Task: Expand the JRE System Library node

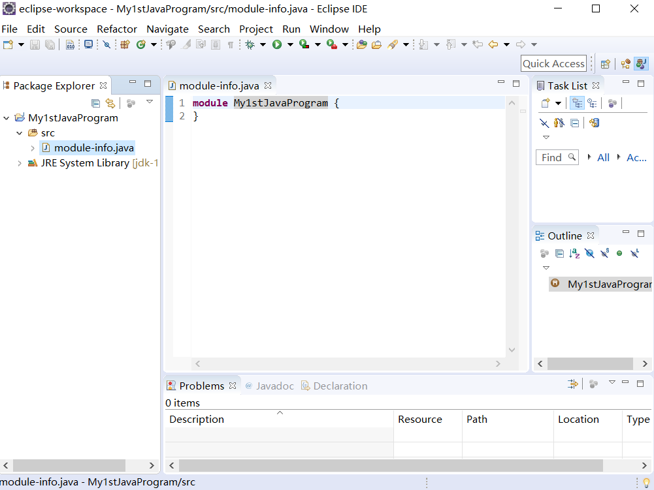Action: [19, 163]
